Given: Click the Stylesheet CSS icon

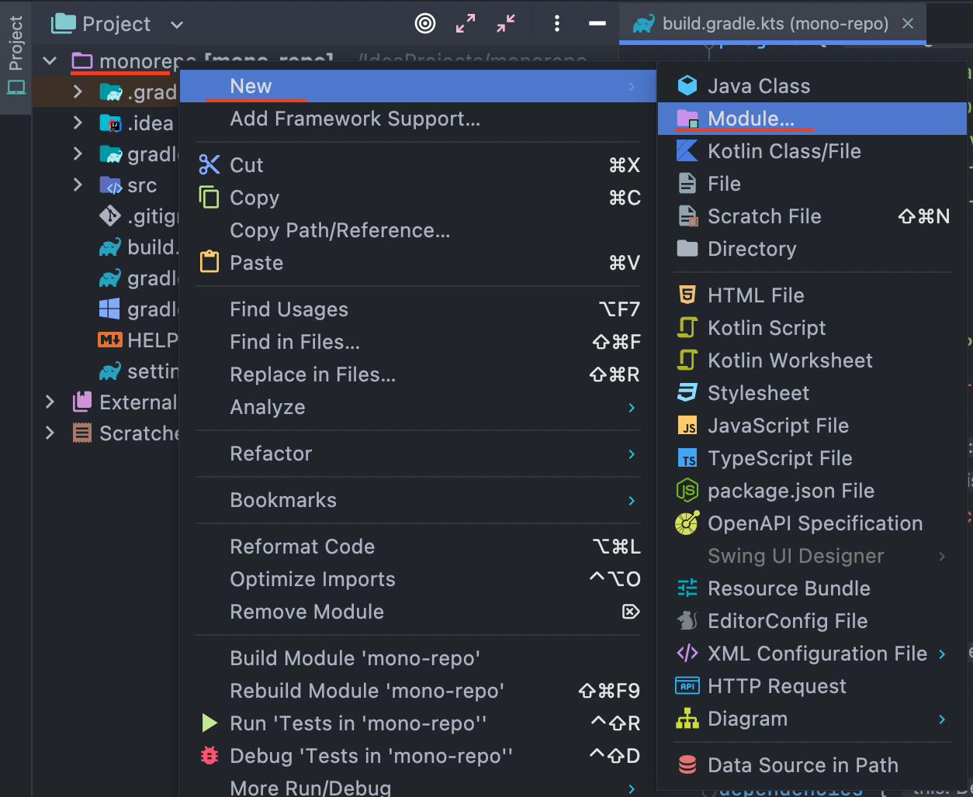Looking at the screenshot, I should point(687,393).
